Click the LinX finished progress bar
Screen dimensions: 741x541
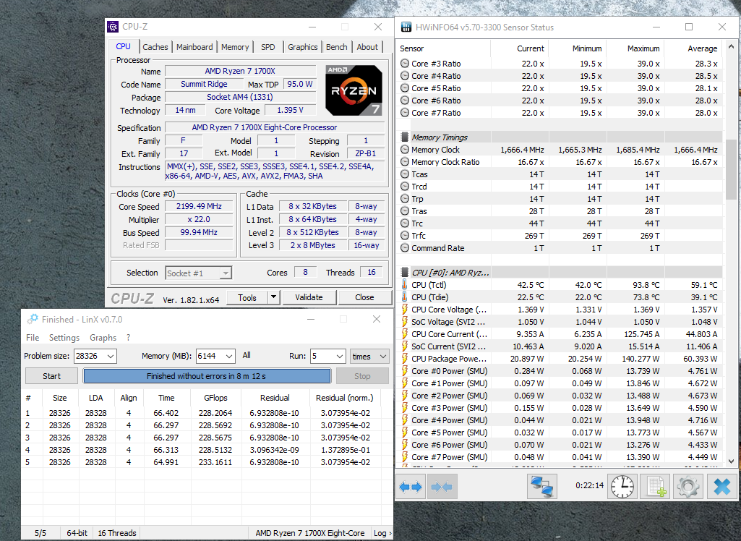tap(207, 376)
